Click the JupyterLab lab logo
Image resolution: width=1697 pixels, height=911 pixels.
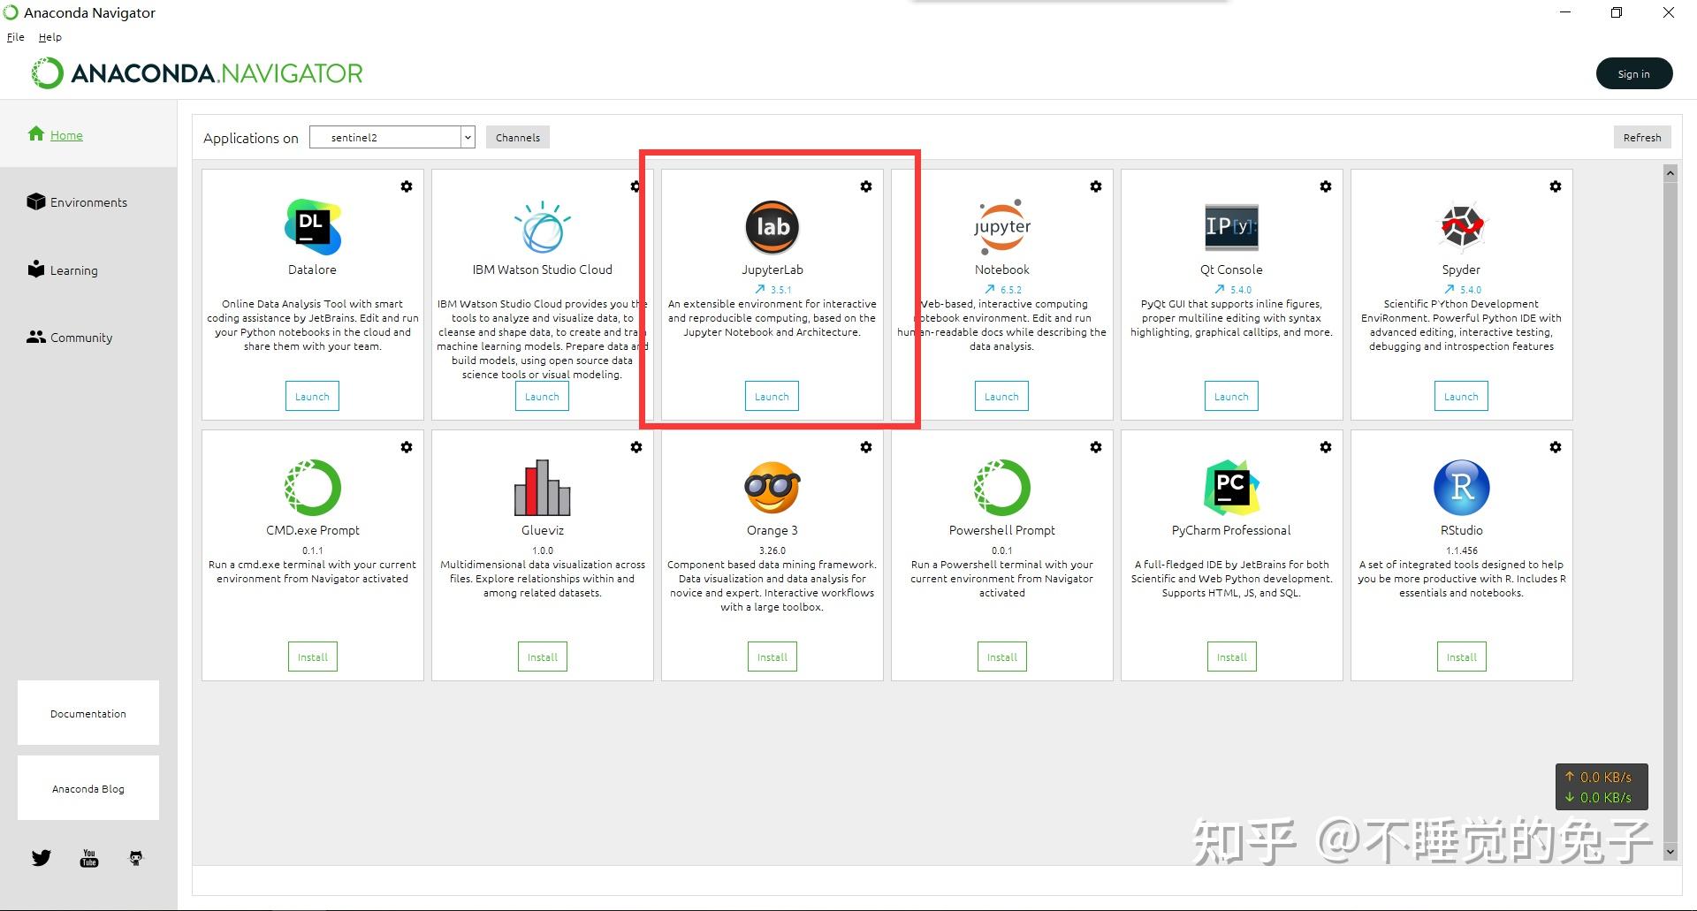(x=772, y=227)
